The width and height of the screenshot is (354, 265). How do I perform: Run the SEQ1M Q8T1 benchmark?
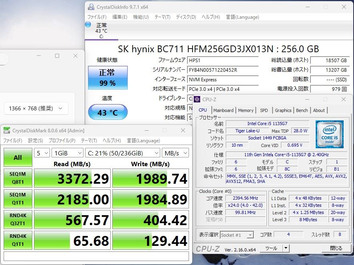pyautogui.click(x=18, y=178)
